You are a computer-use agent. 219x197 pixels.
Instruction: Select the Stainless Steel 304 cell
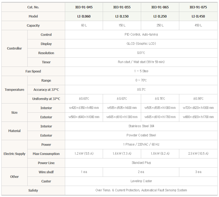tap(141, 126)
